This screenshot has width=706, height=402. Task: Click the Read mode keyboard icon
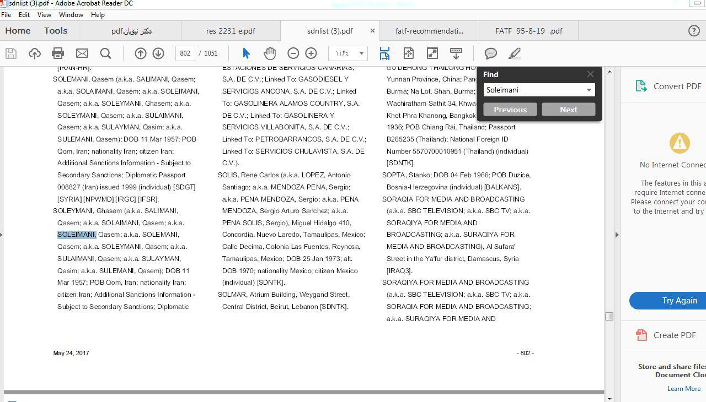coord(456,53)
